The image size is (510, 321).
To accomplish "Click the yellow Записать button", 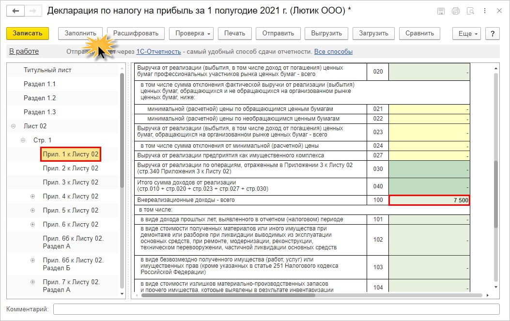I will [28, 33].
